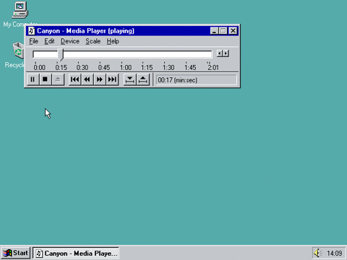Nudge position back with the left scroll arrow

point(220,53)
